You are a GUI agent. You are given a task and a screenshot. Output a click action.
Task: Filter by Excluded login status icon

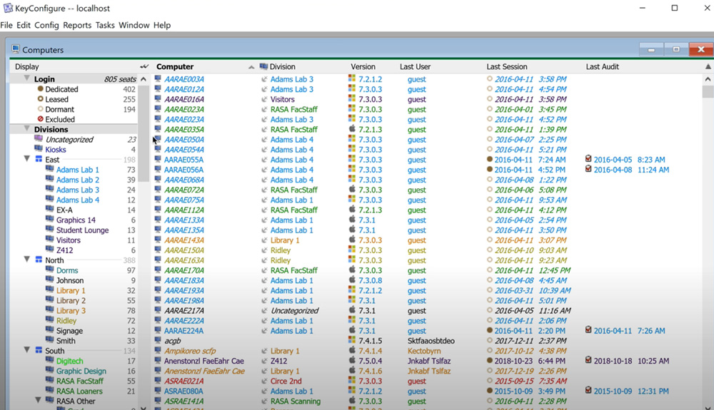[x=41, y=119]
